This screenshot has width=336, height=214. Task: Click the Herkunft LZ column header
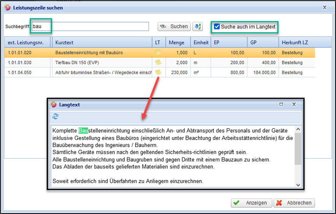[296, 43]
